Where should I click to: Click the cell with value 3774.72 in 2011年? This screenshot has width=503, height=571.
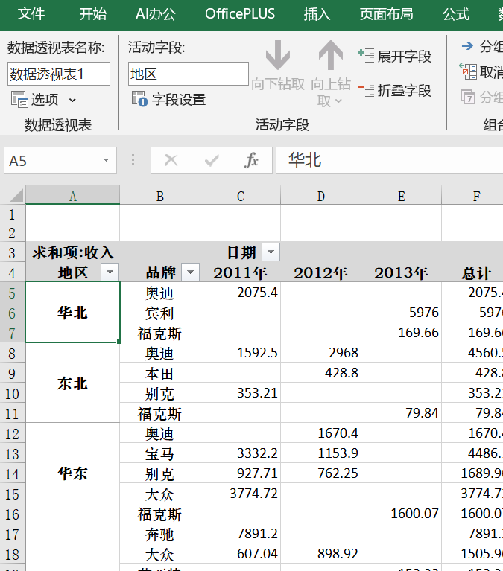pyautogui.click(x=241, y=494)
